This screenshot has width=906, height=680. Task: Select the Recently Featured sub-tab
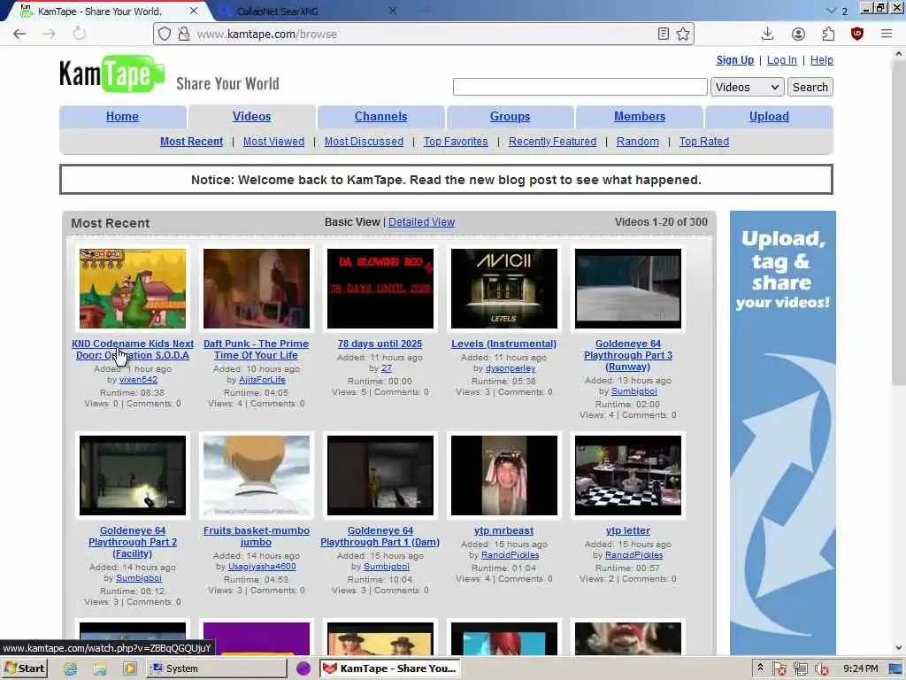[x=552, y=141]
